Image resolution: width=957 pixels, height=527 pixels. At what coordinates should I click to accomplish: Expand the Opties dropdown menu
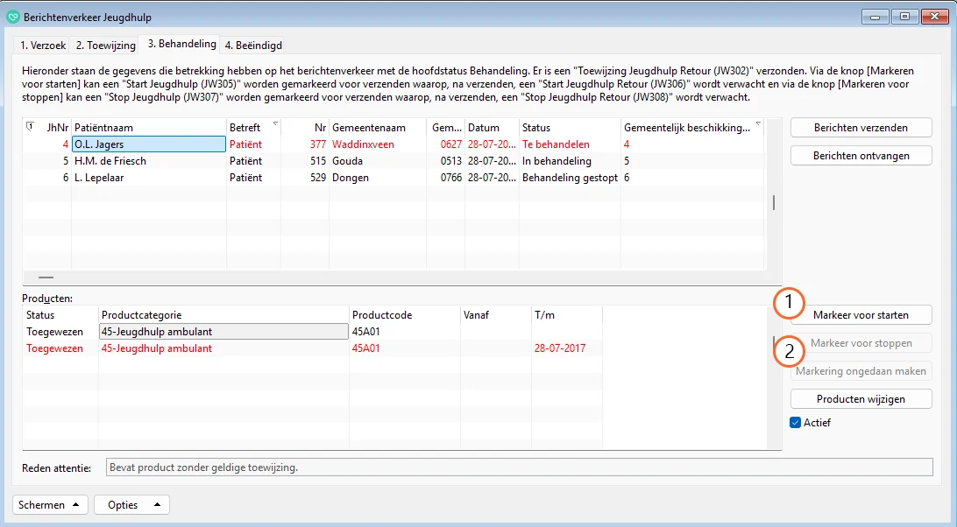[131, 505]
